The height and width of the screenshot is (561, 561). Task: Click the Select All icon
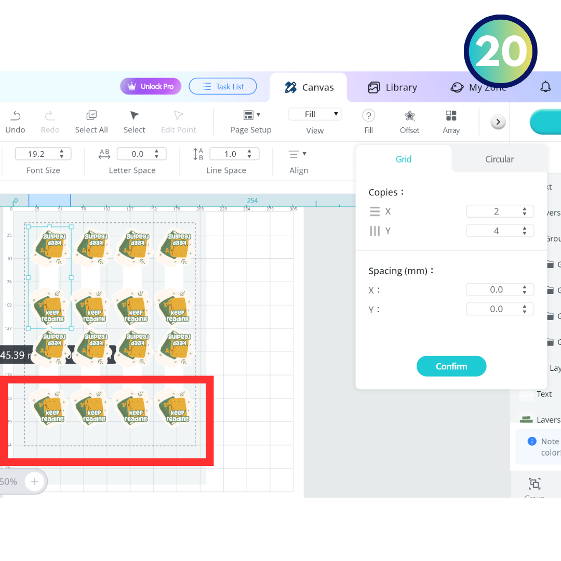point(91,115)
